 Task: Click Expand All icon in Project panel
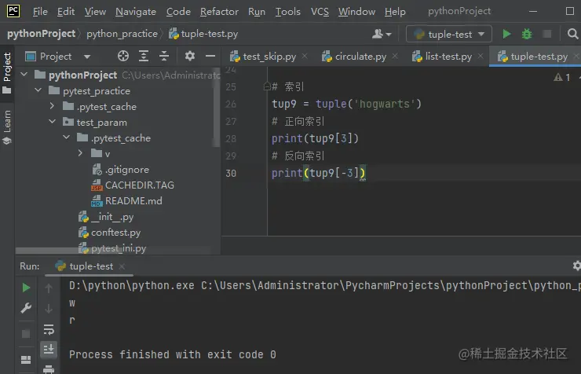(144, 56)
